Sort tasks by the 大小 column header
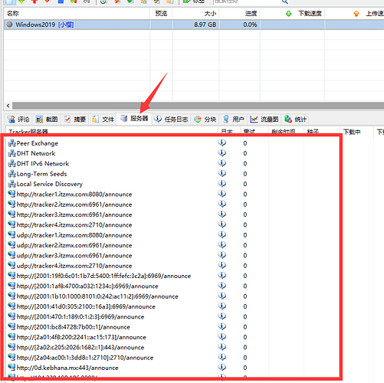The width and height of the screenshot is (384, 383). (x=210, y=14)
